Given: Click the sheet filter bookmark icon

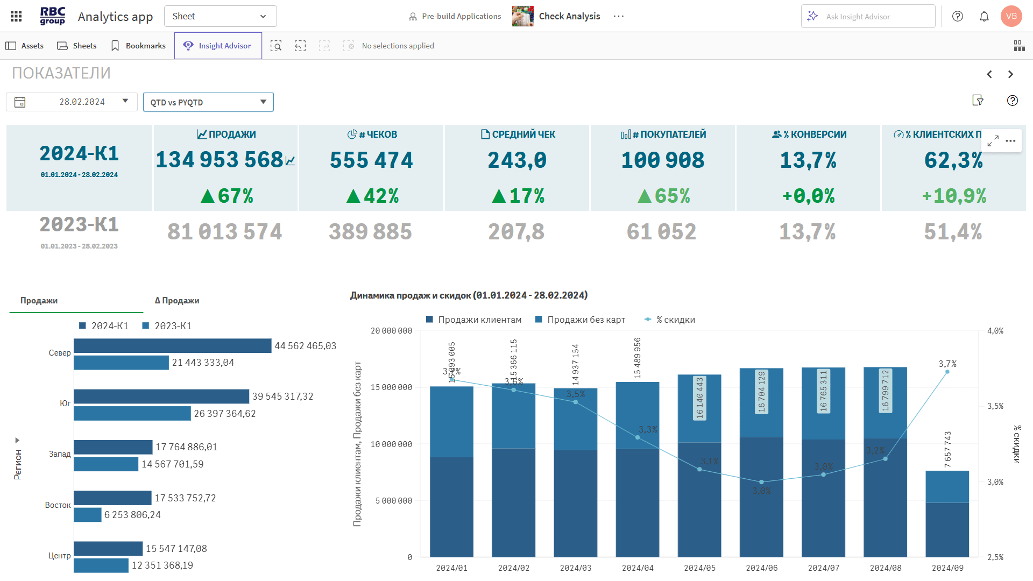Looking at the screenshot, I should (978, 101).
